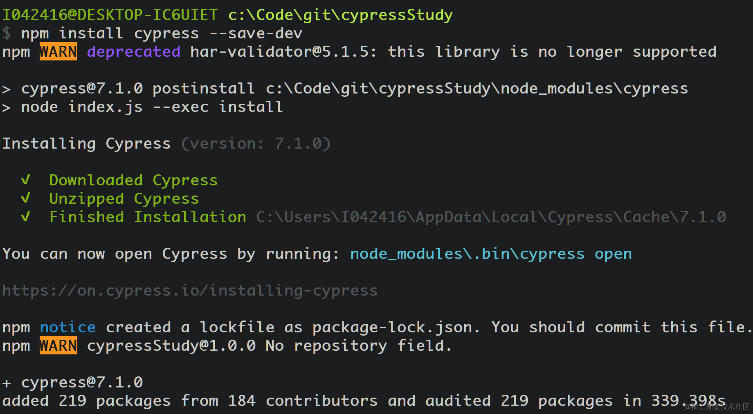Click the checkmark beside 'Downloaded Cypress'

(x=25, y=180)
